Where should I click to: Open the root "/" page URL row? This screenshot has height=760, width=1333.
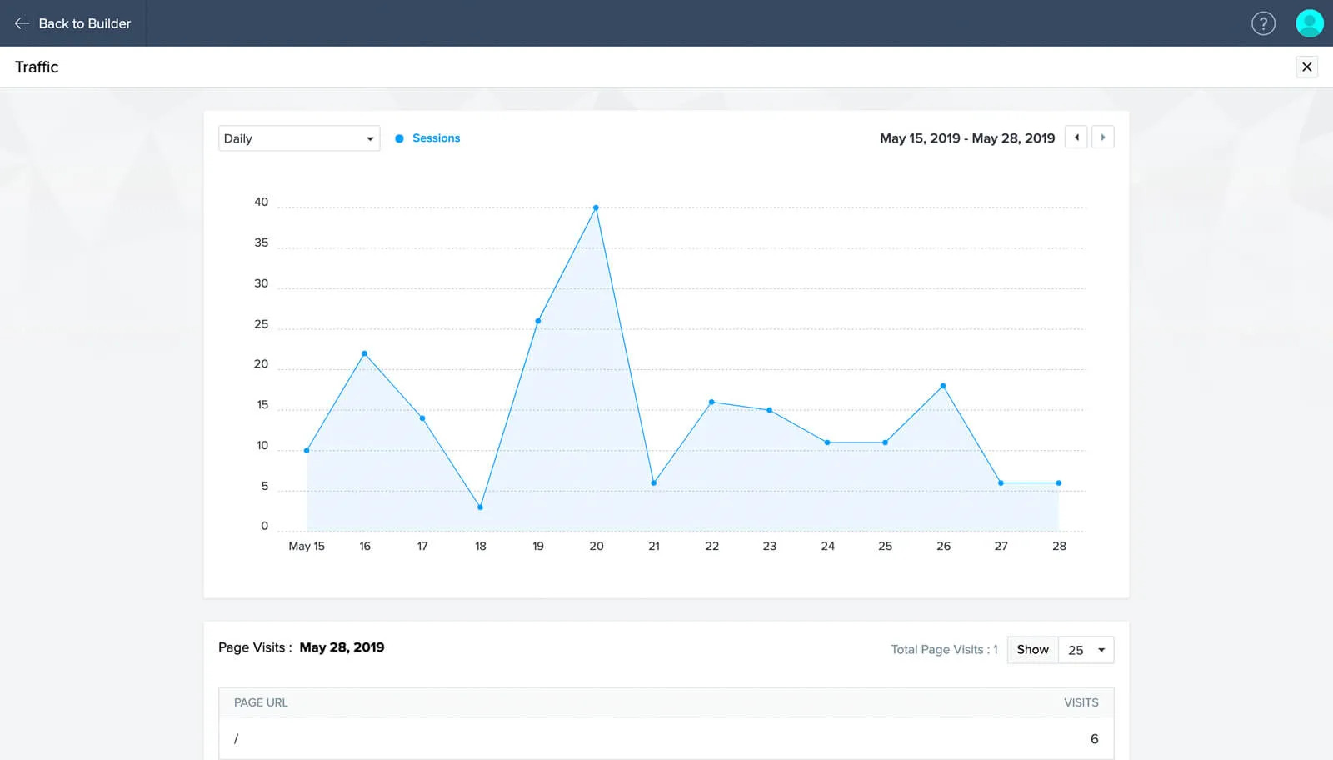pos(237,739)
